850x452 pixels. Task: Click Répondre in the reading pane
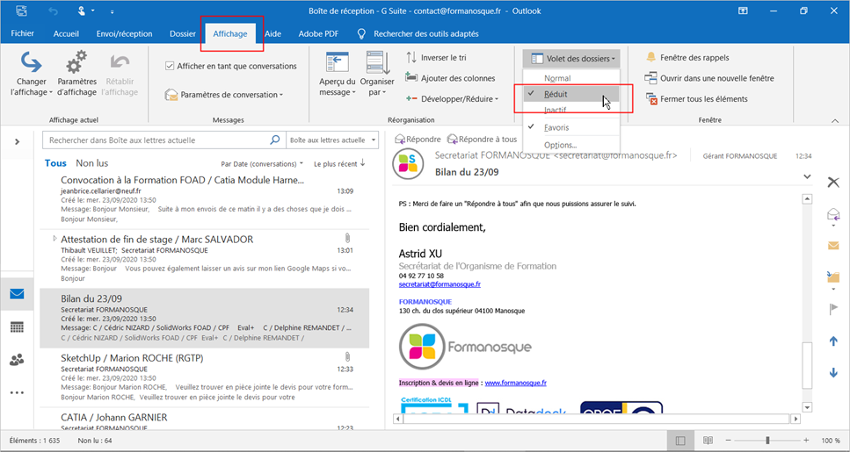click(x=418, y=140)
